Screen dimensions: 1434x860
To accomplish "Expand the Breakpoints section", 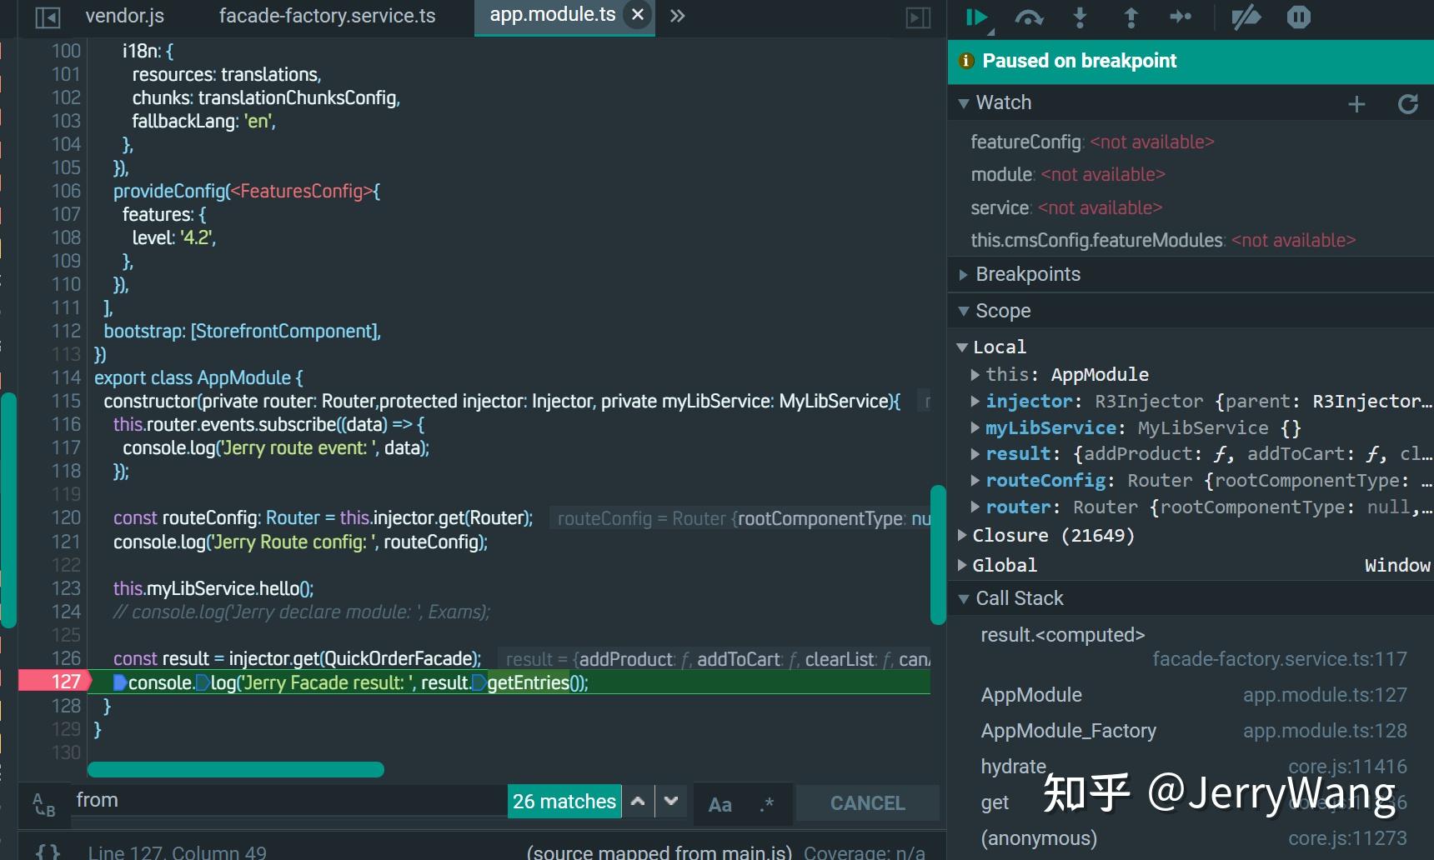I will pos(964,274).
